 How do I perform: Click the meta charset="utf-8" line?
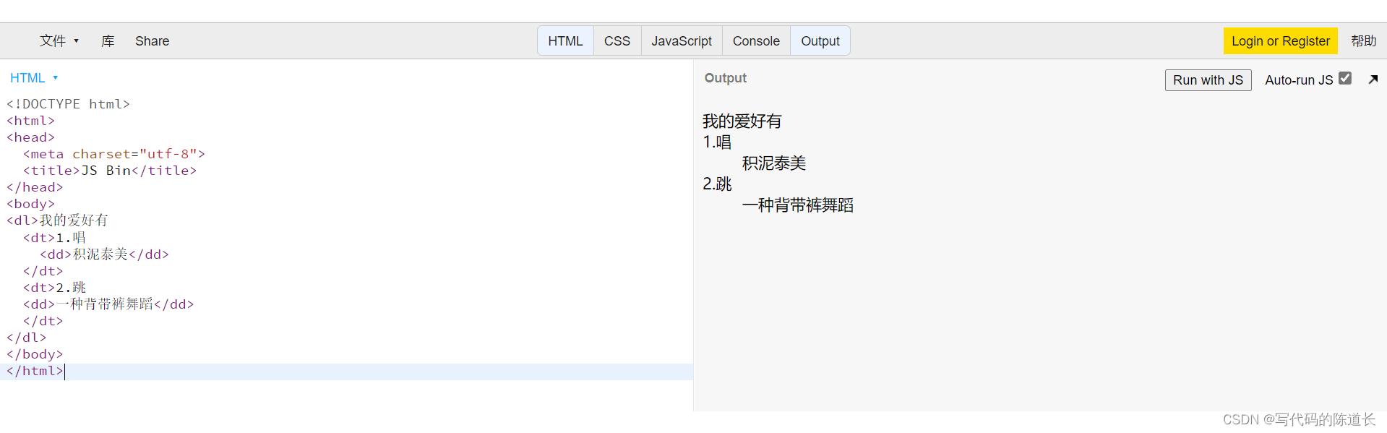[x=114, y=154]
